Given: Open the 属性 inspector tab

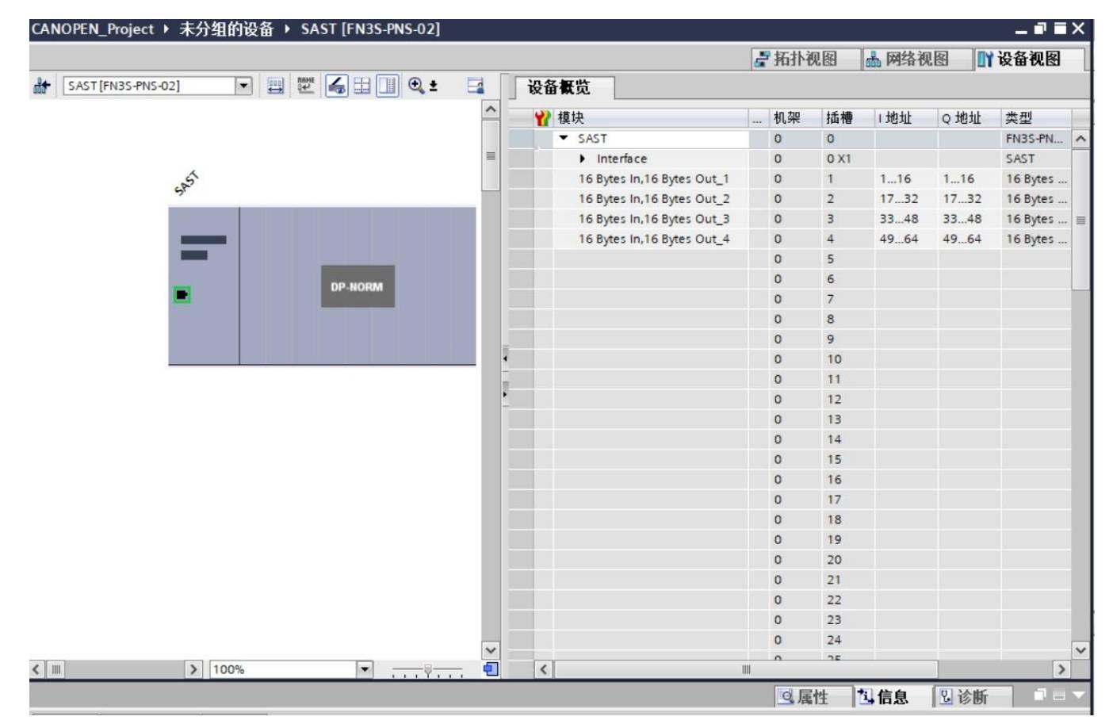Looking at the screenshot, I should coord(805,697).
